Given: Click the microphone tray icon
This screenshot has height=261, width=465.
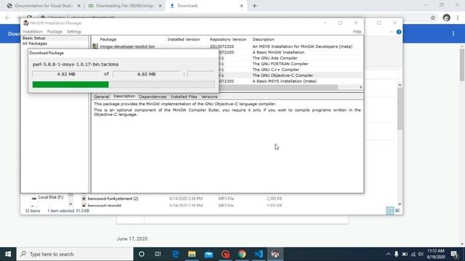Looking at the screenshot, I should click(396, 254).
